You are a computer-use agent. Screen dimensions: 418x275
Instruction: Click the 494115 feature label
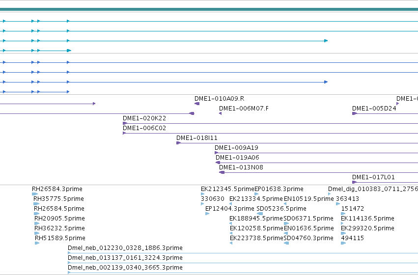[352, 238]
